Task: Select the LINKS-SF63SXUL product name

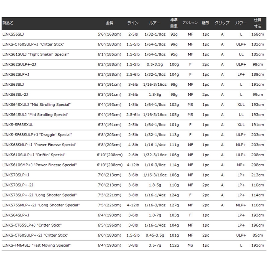Action: [18, 125]
